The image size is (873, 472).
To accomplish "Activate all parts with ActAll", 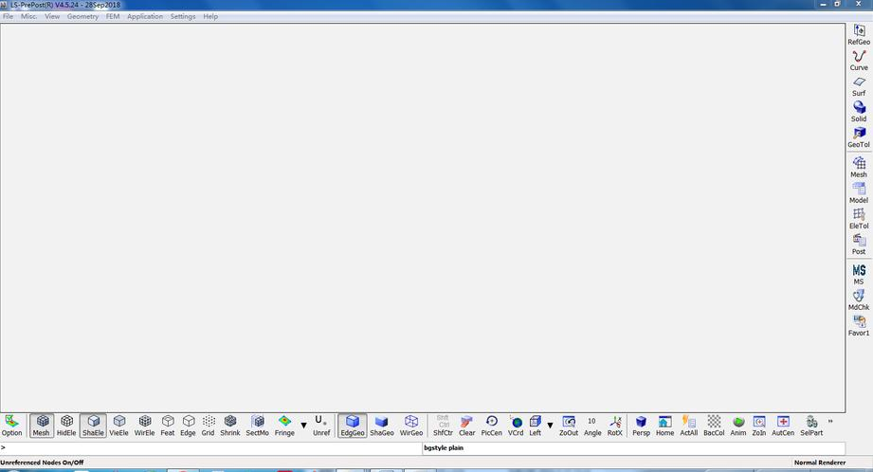I will click(x=689, y=426).
